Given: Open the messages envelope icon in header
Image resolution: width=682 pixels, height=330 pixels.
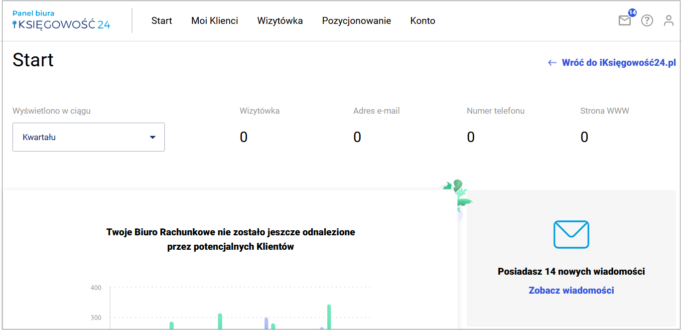Looking at the screenshot, I should tap(624, 21).
